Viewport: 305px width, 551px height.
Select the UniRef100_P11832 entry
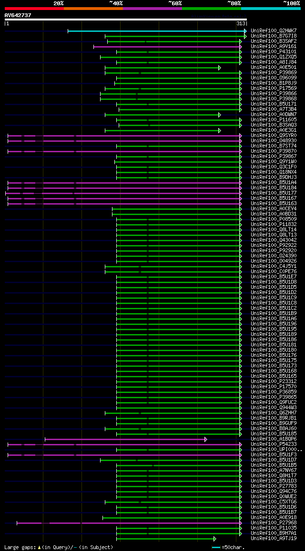(x=274, y=225)
